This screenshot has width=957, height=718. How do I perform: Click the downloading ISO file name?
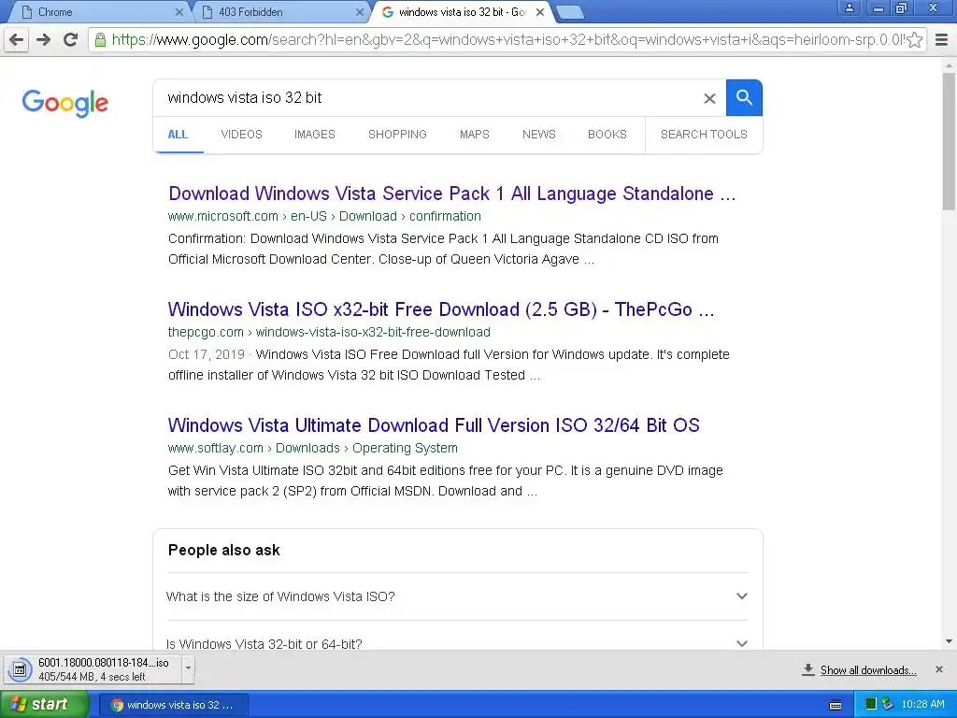(103, 663)
